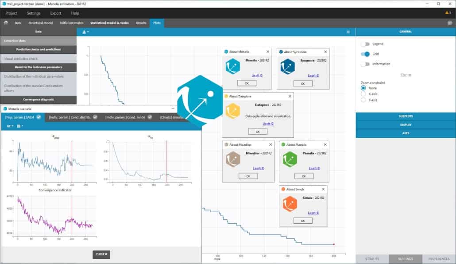Open the grid layout dropdown in scenario toolbar

coord(20,126)
